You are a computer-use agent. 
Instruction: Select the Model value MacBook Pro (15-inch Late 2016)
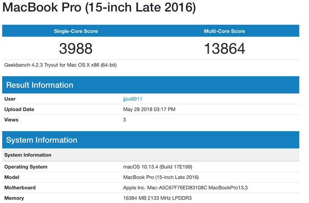tap(161, 177)
